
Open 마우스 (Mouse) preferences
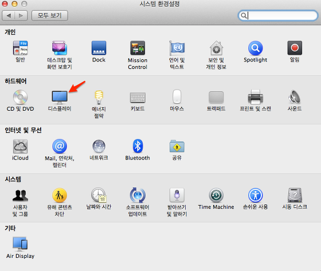click(x=177, y=96)
